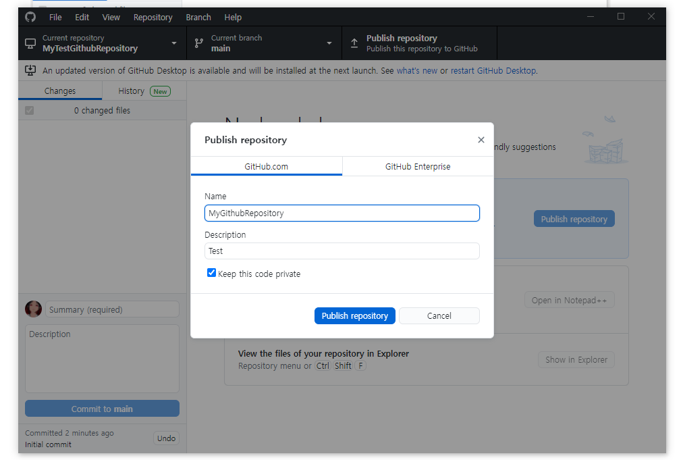The image size is (681, 460).
Task: Click Show in Explorer button
Action: [576, 359]
